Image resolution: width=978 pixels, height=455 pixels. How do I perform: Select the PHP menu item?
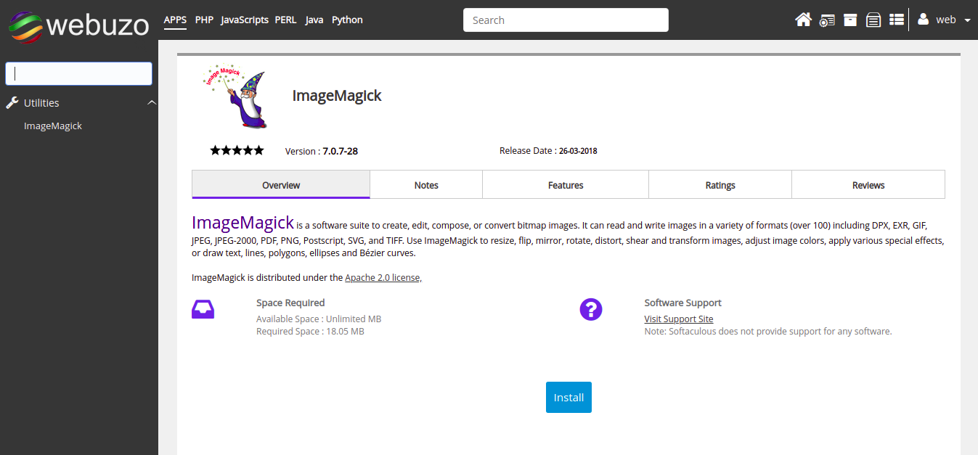[x=204, y=20]
